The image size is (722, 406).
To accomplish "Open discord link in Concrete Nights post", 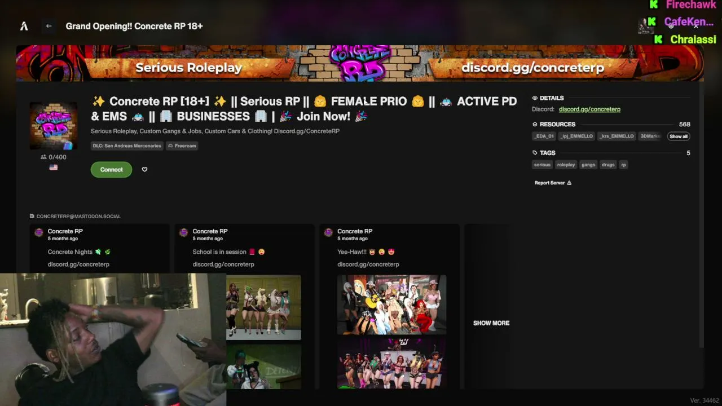I will click(x=78, y=264).
